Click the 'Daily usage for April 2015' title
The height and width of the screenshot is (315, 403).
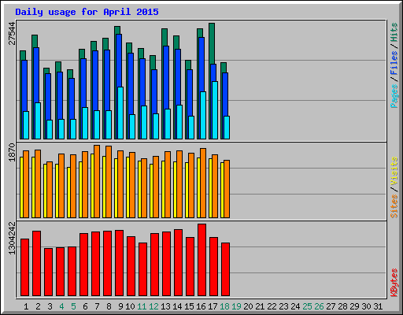point(87,12)
